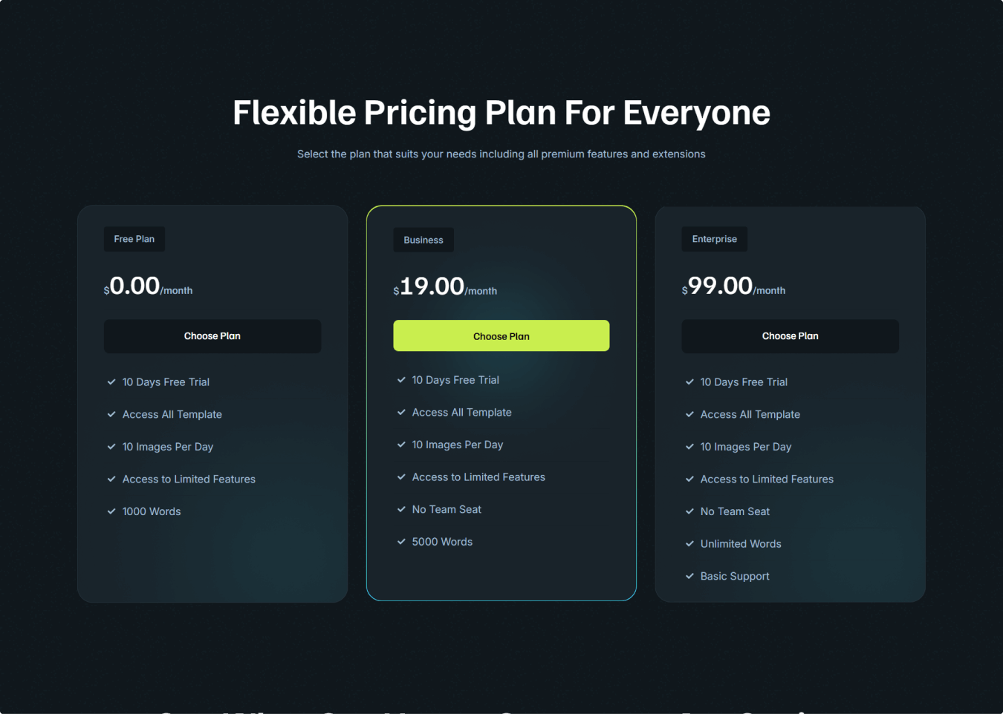This screenshot has height=714, width=1003.
Task: Click Access to Limited Features in Free Plan
Action: click(189, 479)
